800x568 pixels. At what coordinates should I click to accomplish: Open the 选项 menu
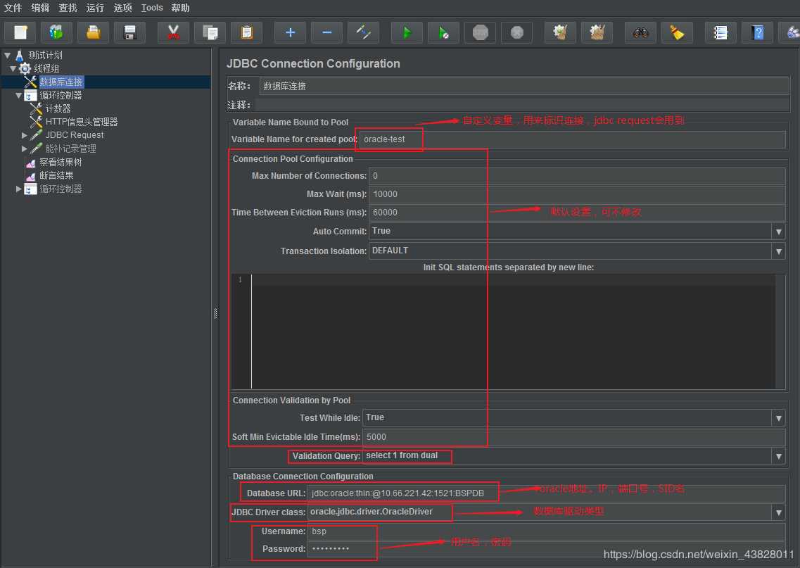[x=122, y=8]
